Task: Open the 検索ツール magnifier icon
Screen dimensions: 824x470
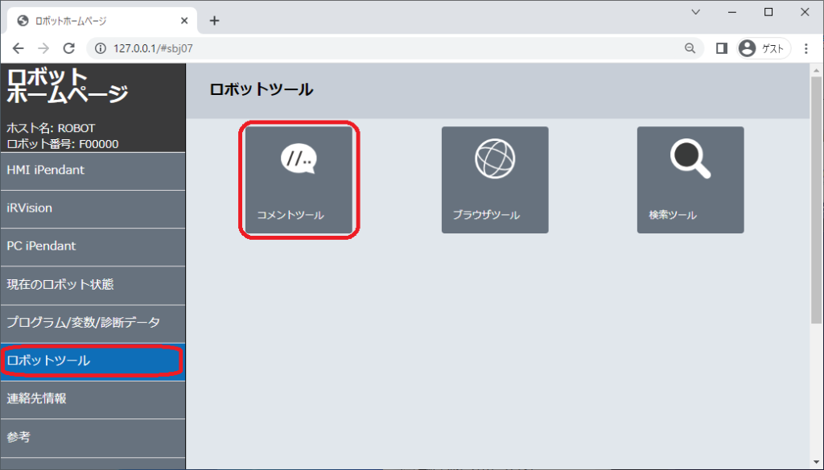Action: [x=690, y=159]
